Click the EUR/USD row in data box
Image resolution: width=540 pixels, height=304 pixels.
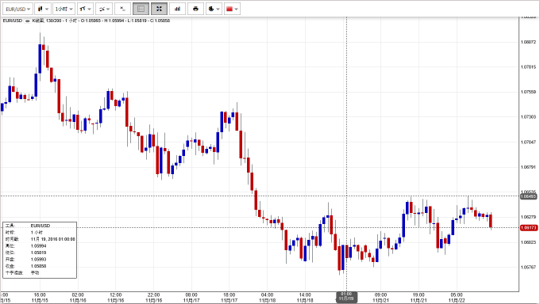tap(40, 226)
